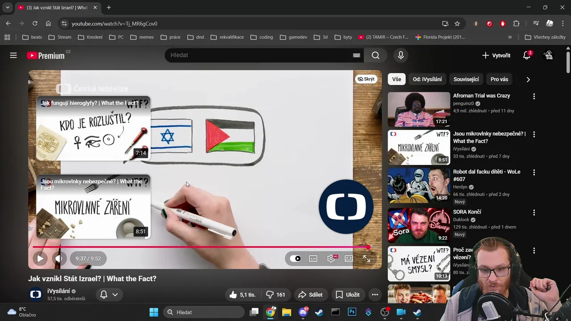This screenshot has width=571, height=321.
Task: Open Chrome home page button
Action: coord(48,24)
